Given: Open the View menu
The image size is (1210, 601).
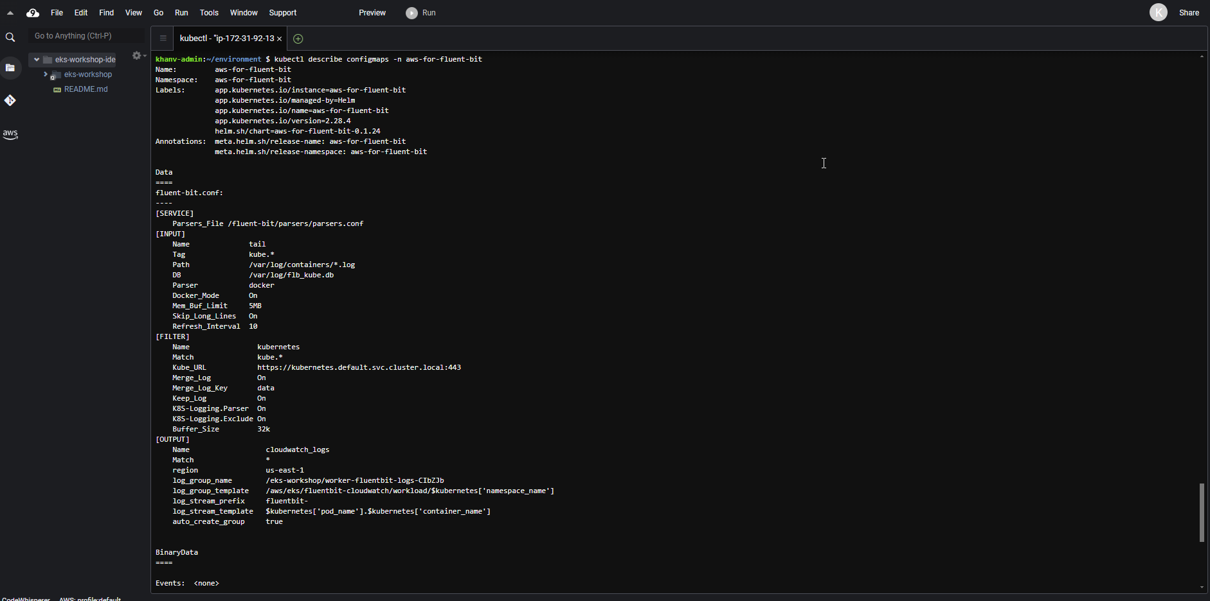Looking at the screenshot, I should point(133,13).
